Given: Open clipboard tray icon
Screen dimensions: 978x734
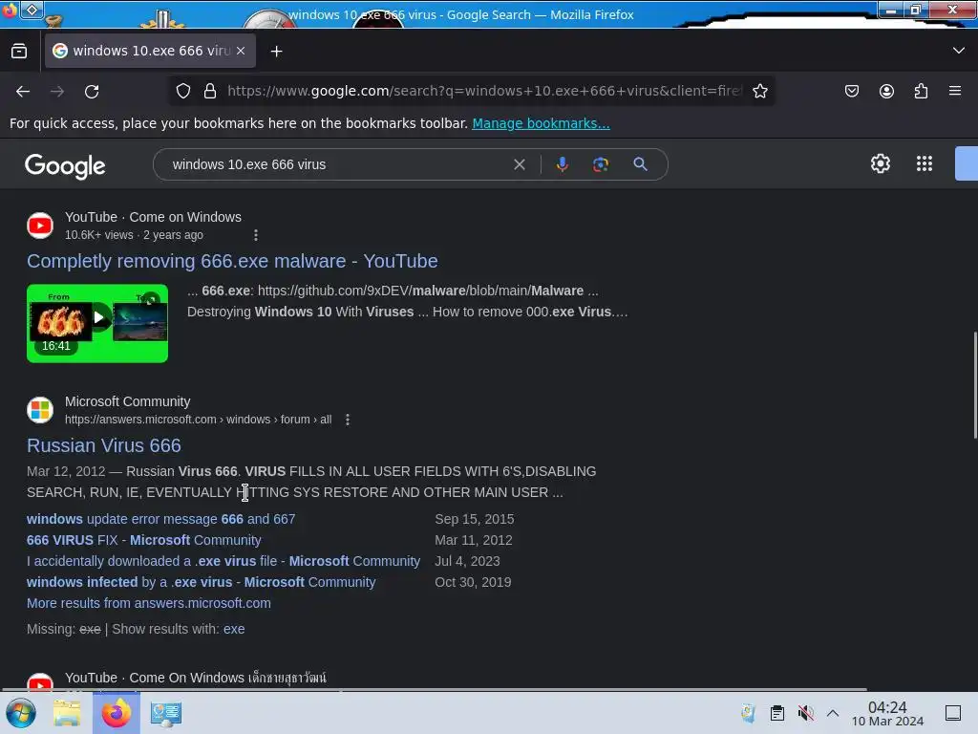Looking at the screenshot, I should pos(777,713).
